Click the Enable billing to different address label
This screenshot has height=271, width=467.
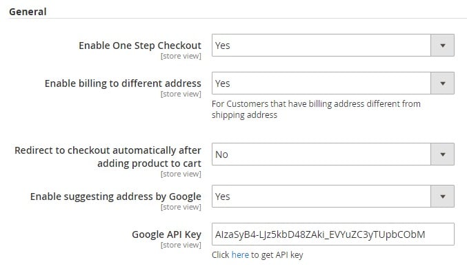123,83
